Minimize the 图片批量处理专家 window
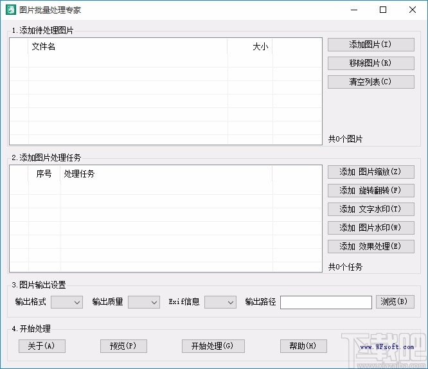428x369 pixels. pos(354,10)
